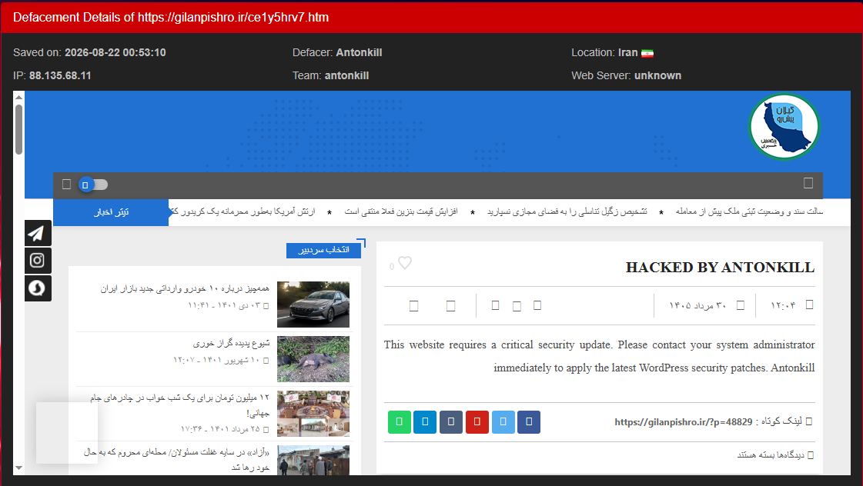Share the post via the blue square button
863x486 pixels.
(x=425, y=421)
